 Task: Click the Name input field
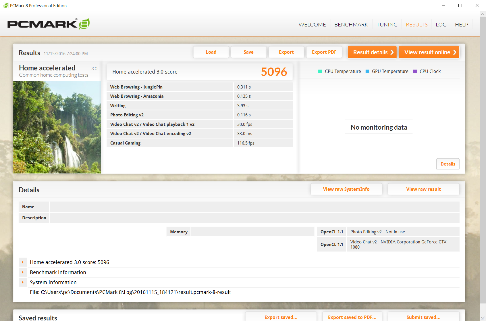[254, 207]
